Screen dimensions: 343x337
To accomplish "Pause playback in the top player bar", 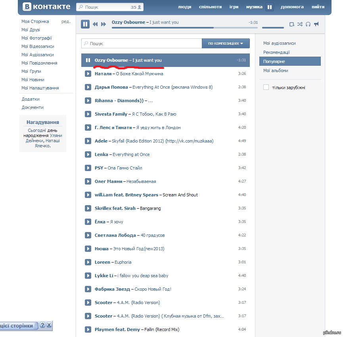I will pos(85,24).
